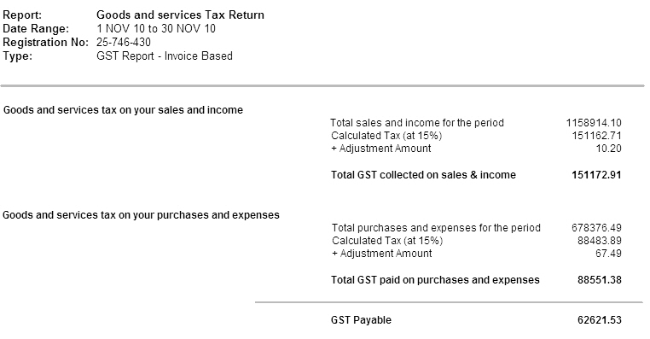Image resolution: width=650 pixels, height=339 pixels.
Task: Click the GST Payable label
Action: coord(361,320)
